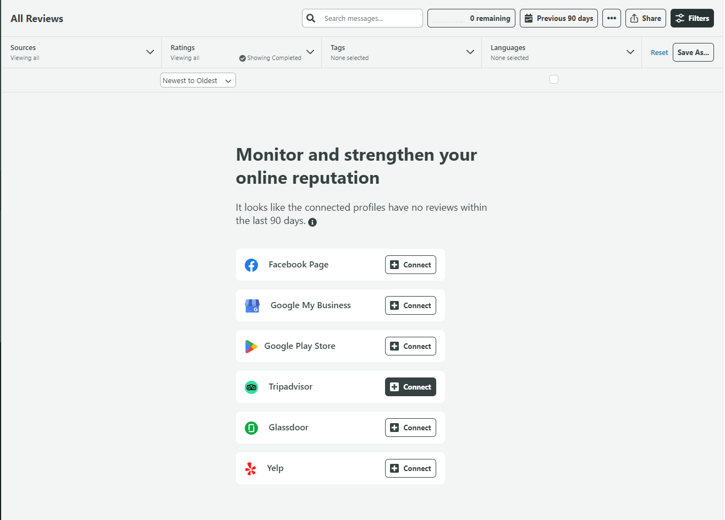Open the three-dots more options menu

(x=611, y=18)
